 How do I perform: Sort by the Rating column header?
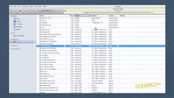click(x=125, y=16)
